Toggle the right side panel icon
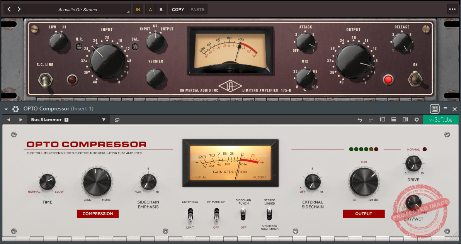The width and height of the screenshot is (461, 244). tap(405, 120)
